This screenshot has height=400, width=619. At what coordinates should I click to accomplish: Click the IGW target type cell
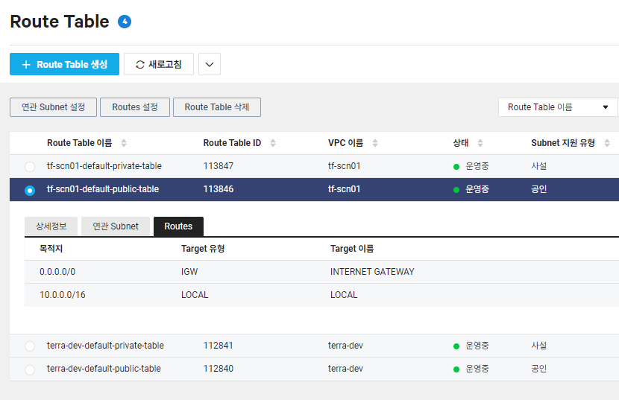click(x=189, y=272)
